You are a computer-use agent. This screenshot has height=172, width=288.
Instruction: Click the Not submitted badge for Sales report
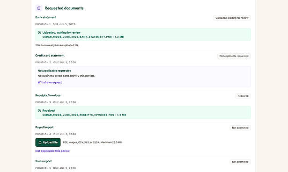tap(240, 162)
